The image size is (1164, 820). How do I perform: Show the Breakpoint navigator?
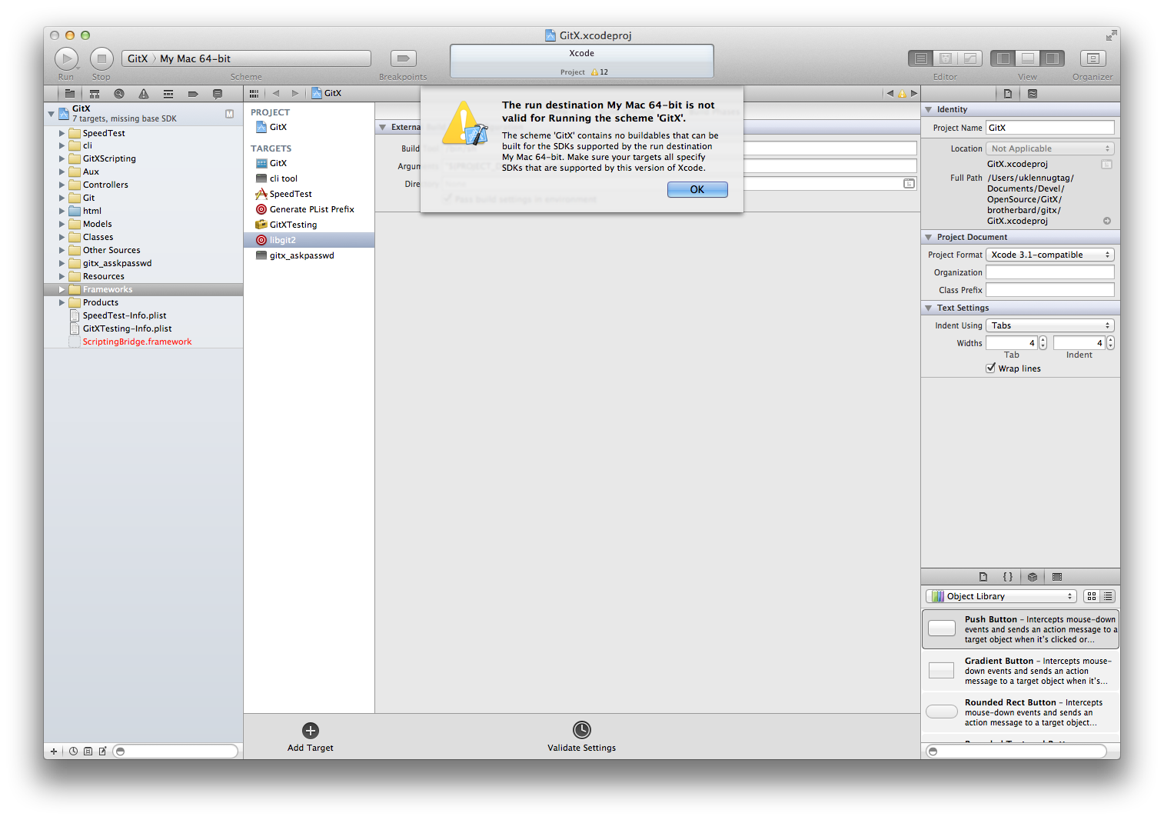point(193,94)
